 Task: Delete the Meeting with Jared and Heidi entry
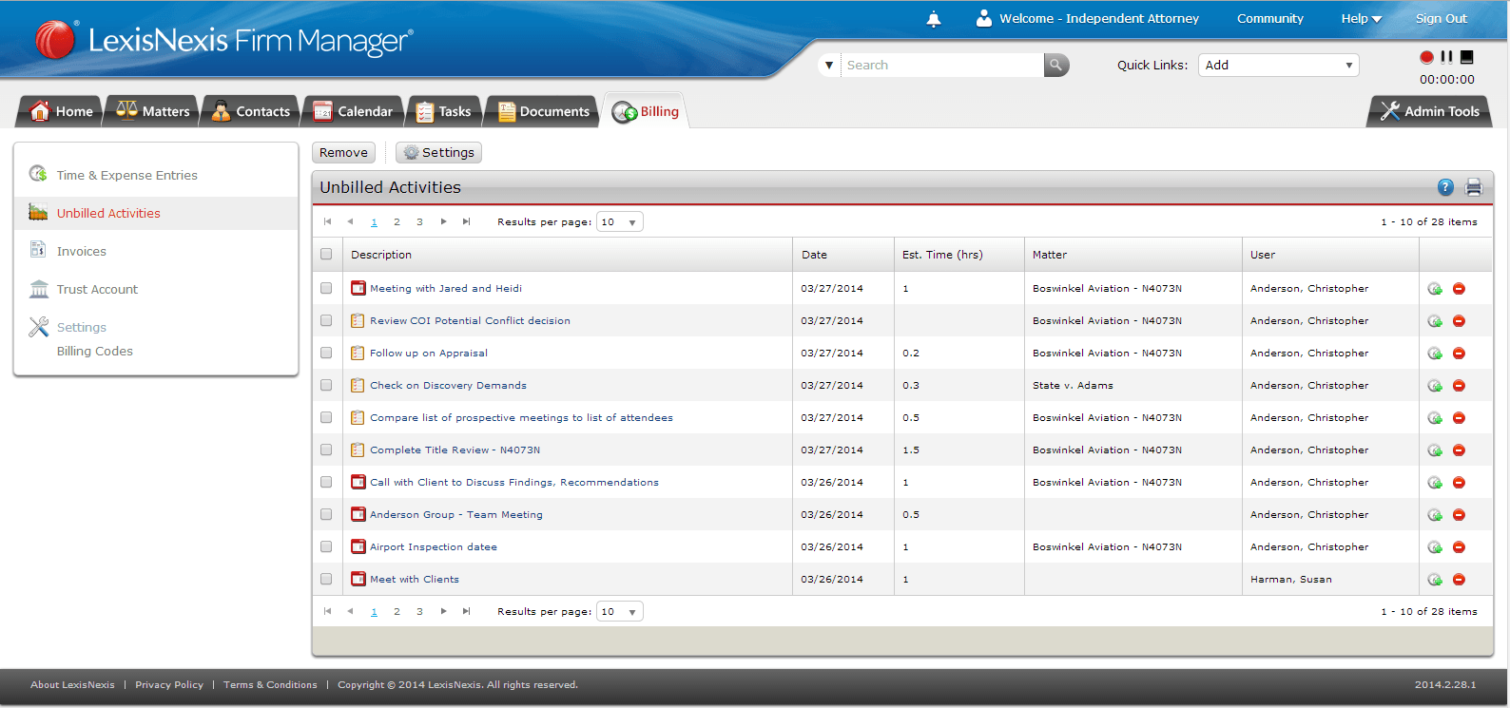click(x=1459, y=289)
